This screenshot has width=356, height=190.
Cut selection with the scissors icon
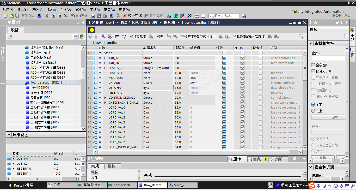click(x=47, y=16)
